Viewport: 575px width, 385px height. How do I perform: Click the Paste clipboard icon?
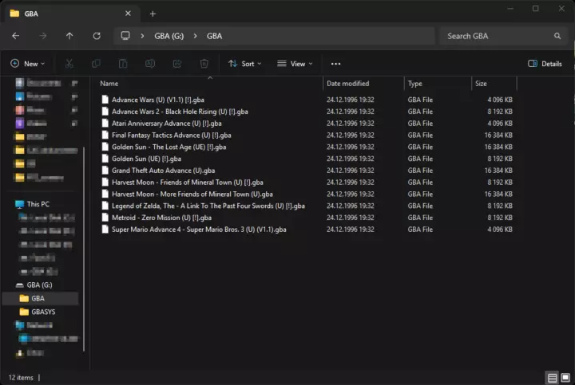point(123,64)
